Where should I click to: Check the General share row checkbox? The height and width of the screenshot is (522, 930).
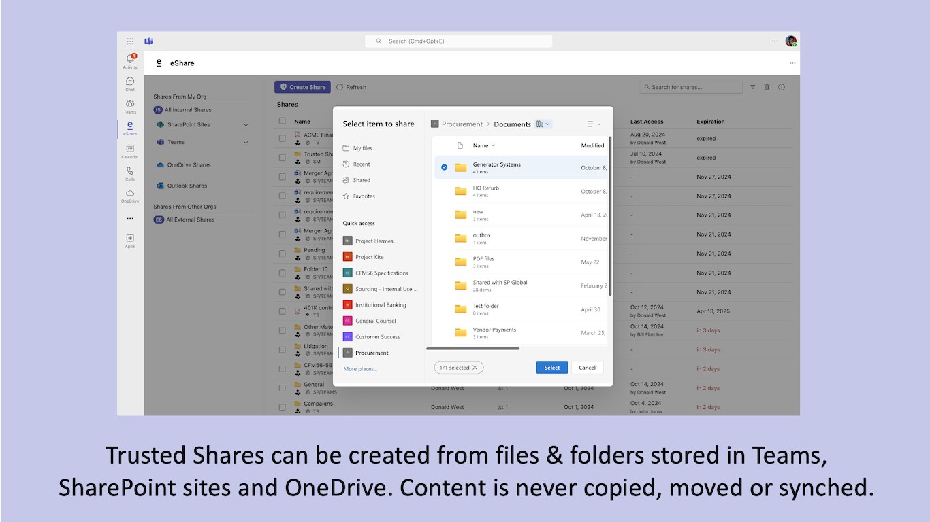click(282, 388)
